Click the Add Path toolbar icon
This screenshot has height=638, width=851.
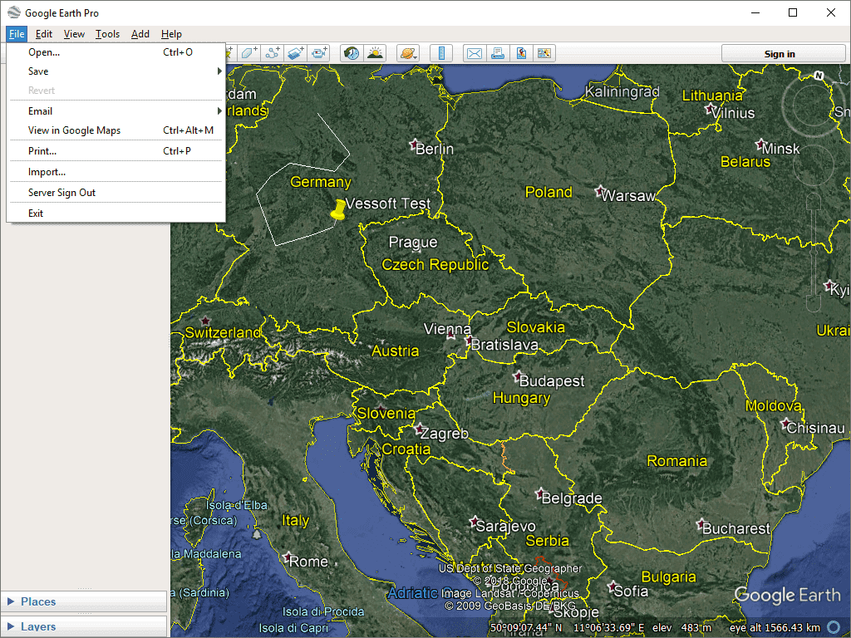pos(273,53)
